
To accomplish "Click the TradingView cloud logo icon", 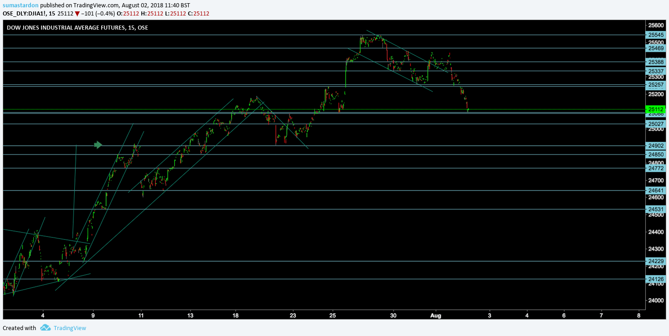I will pos(45,328).
